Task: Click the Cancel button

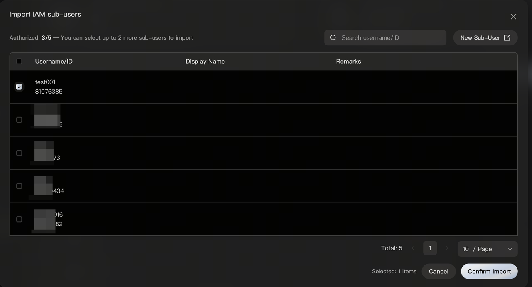Action: (438, 271)
